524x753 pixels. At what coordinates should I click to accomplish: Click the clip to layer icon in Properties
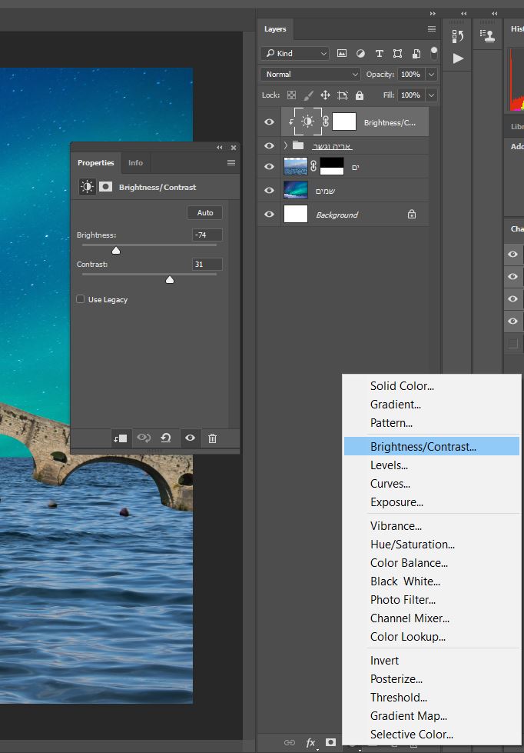pyautogui.click(x=120, y=438)
